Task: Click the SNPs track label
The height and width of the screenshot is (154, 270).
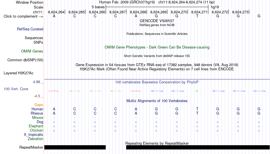Action: [x=38, y=42]
